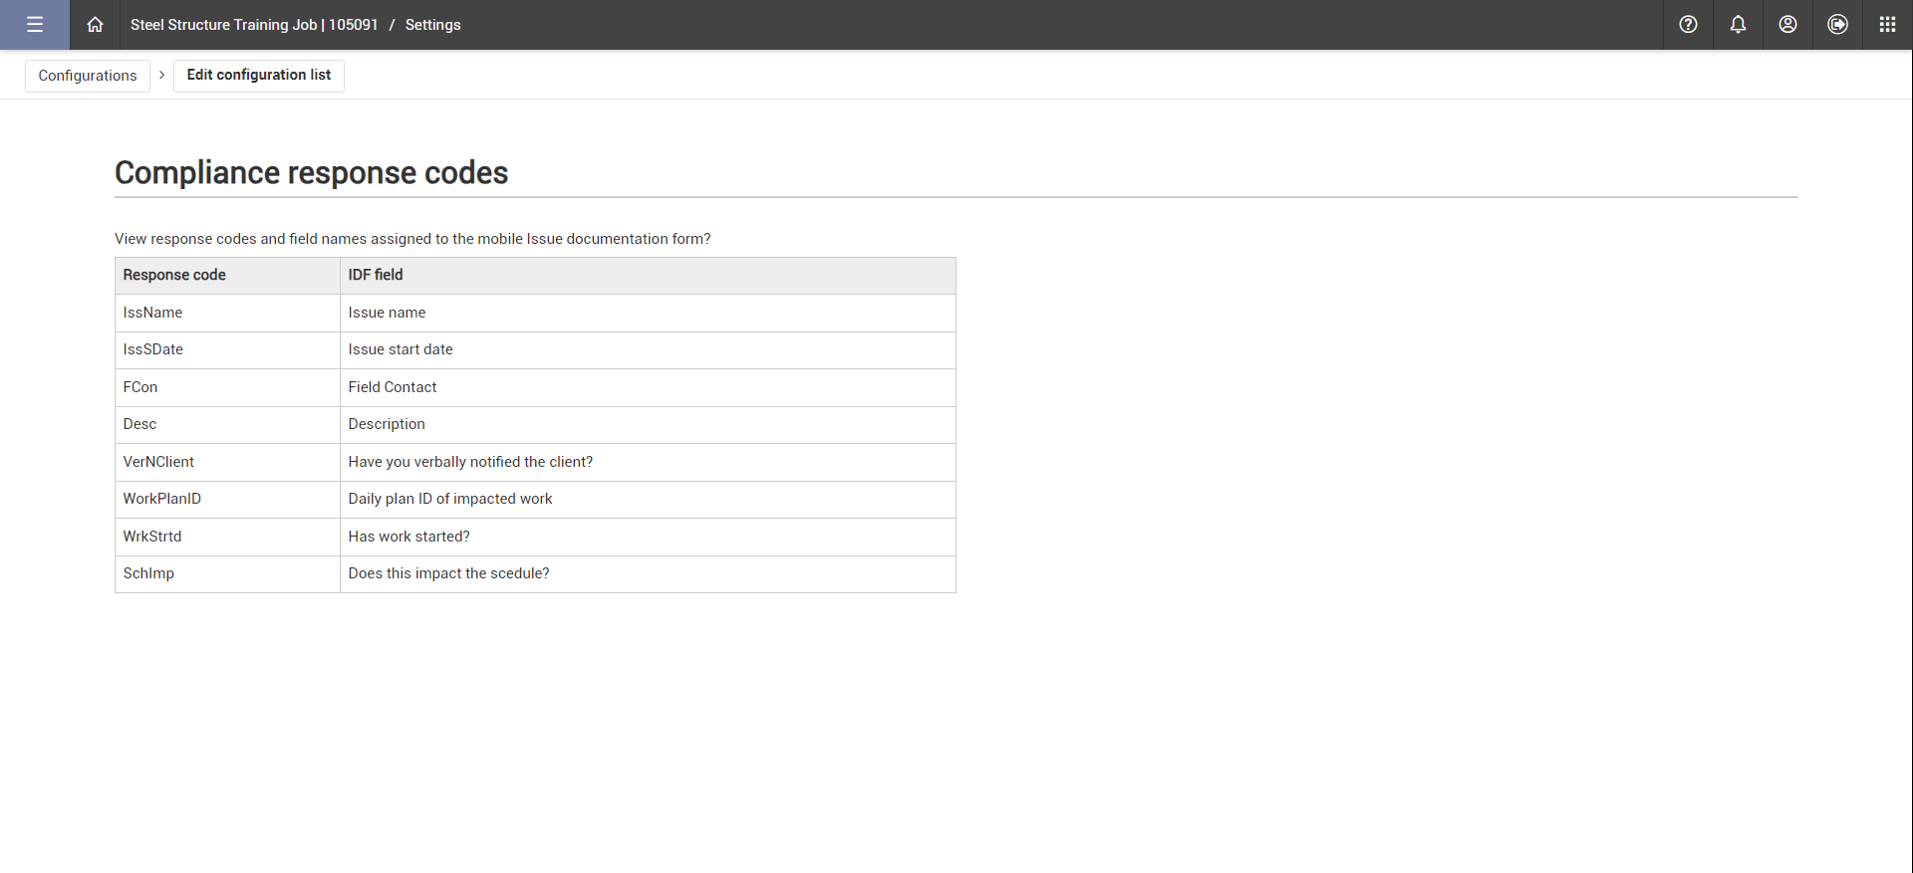Screen dimensions: 1913x873
Task: Click Steel Structure Training Job title
Action: coord(254,25)
